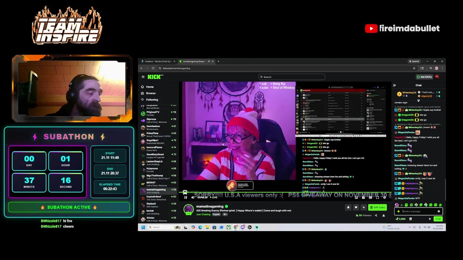Bookmark this page with the star
This screenshot has width=463, height=260.
click(x=414, y=68)
